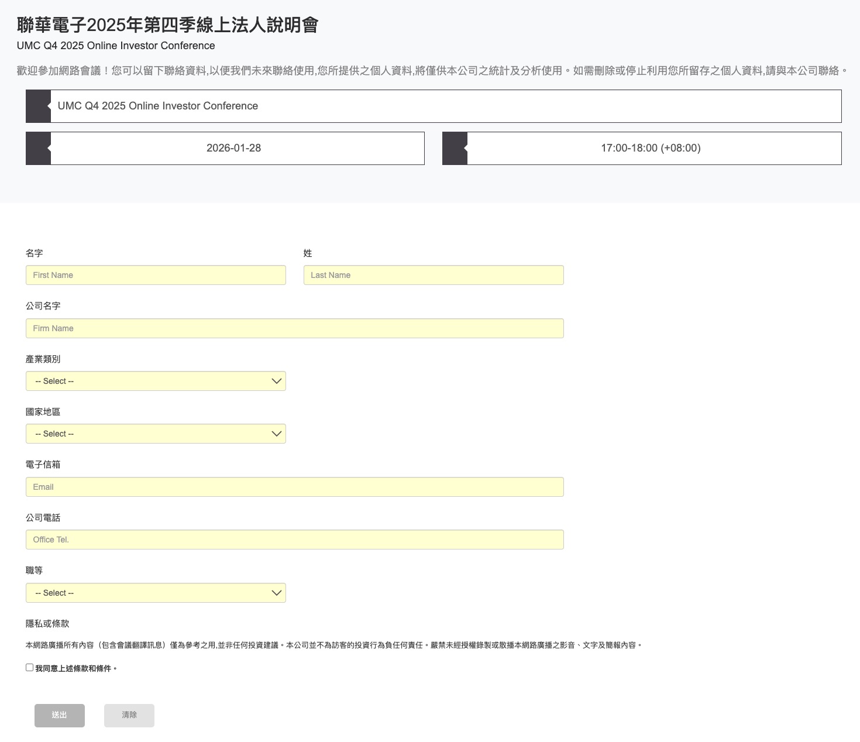Click the dark marker beside the 17:00-18:00 time
Viewport: 860px width, 742px height.
pyautogui.click(x=455, y=148)
